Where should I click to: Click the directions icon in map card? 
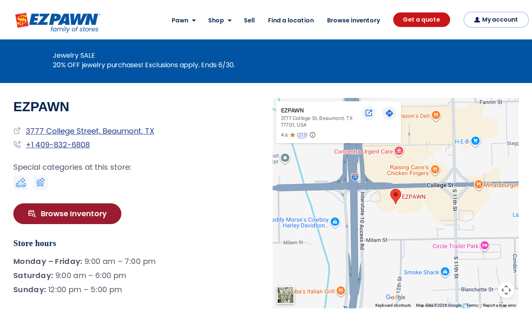[x=389, y=113]
